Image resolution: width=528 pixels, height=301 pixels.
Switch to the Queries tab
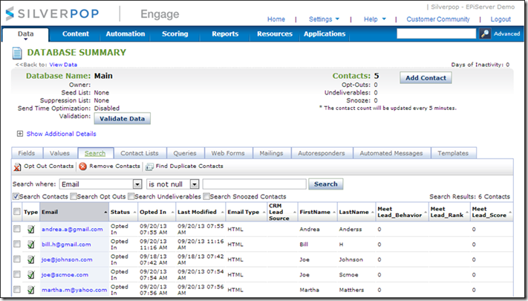[185, 153]
